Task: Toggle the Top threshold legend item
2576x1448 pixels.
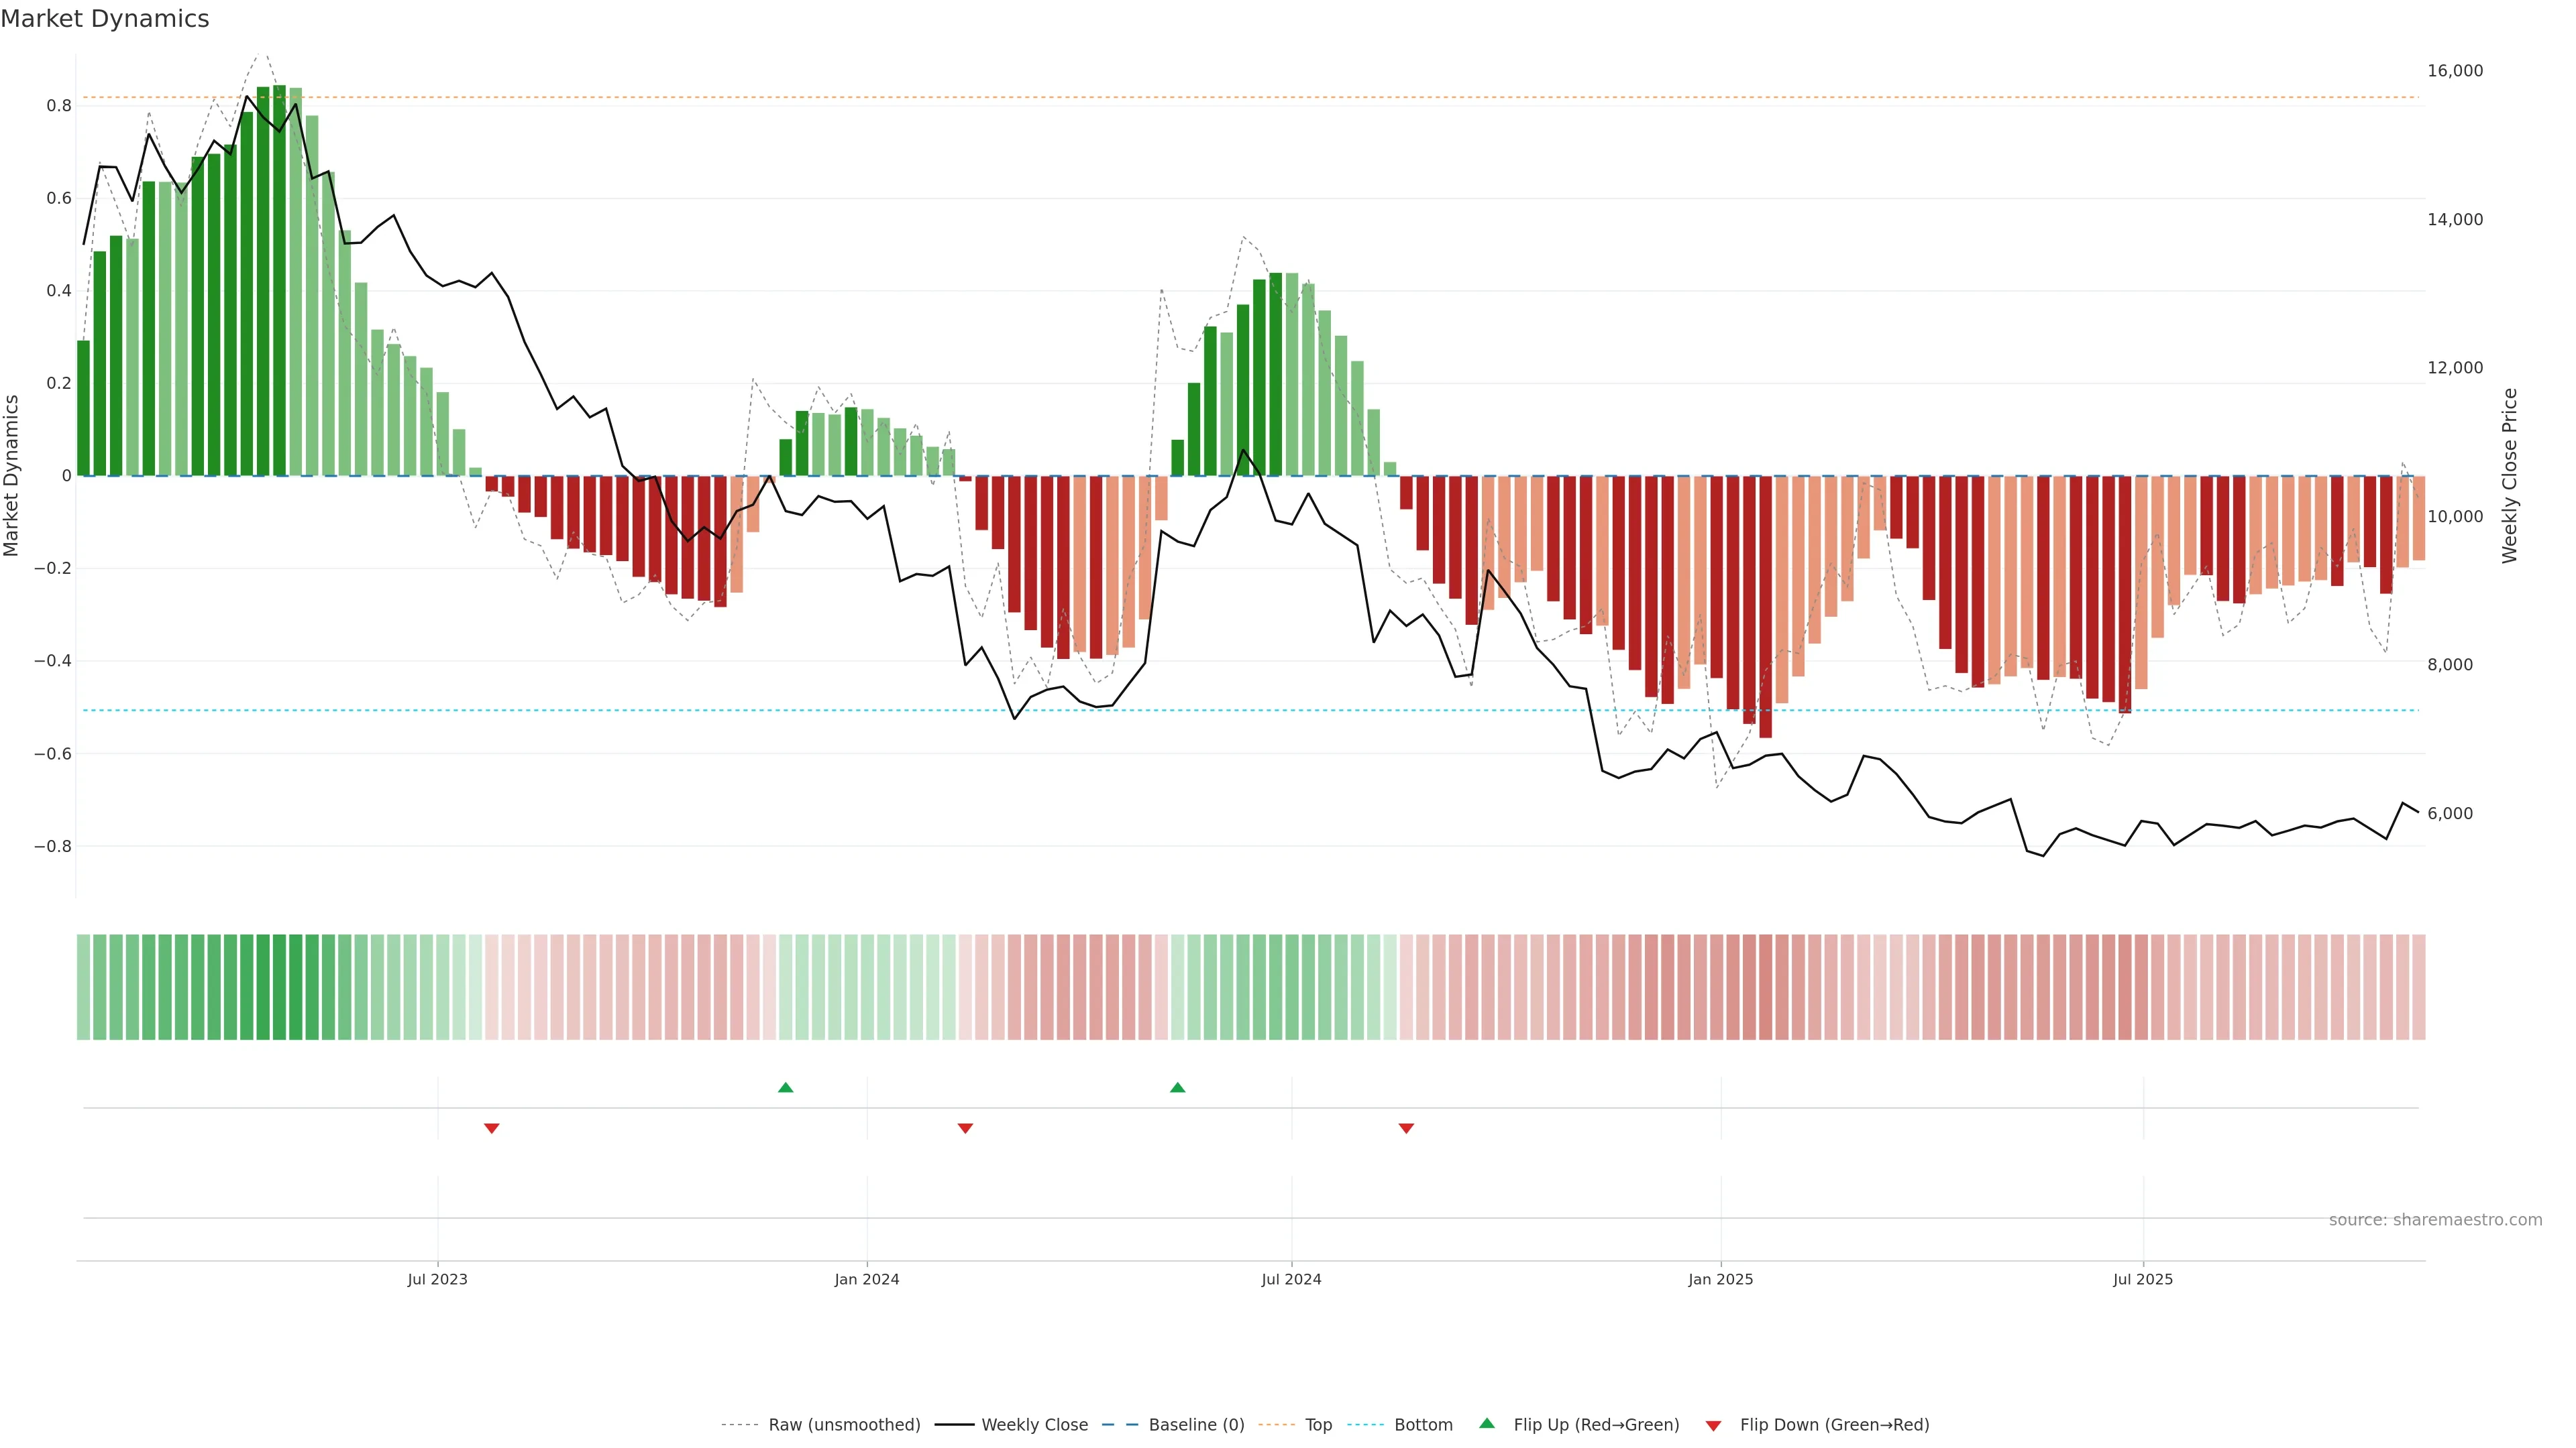Action: 1318,1425
